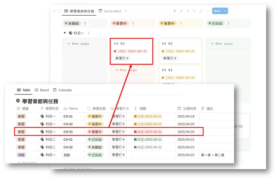Click the drag handle dots icon
The width and height of the screenshot is (277, 180).
[60, 11]
